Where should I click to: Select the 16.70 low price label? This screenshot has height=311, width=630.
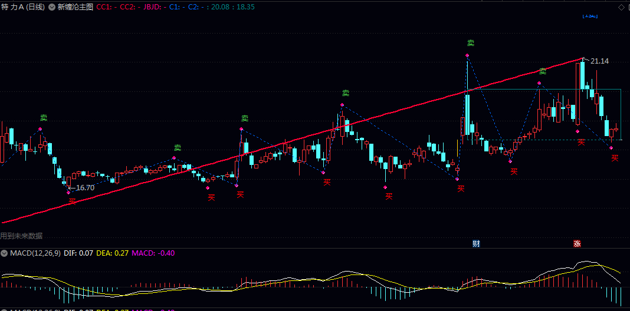[x=85, y=188]
